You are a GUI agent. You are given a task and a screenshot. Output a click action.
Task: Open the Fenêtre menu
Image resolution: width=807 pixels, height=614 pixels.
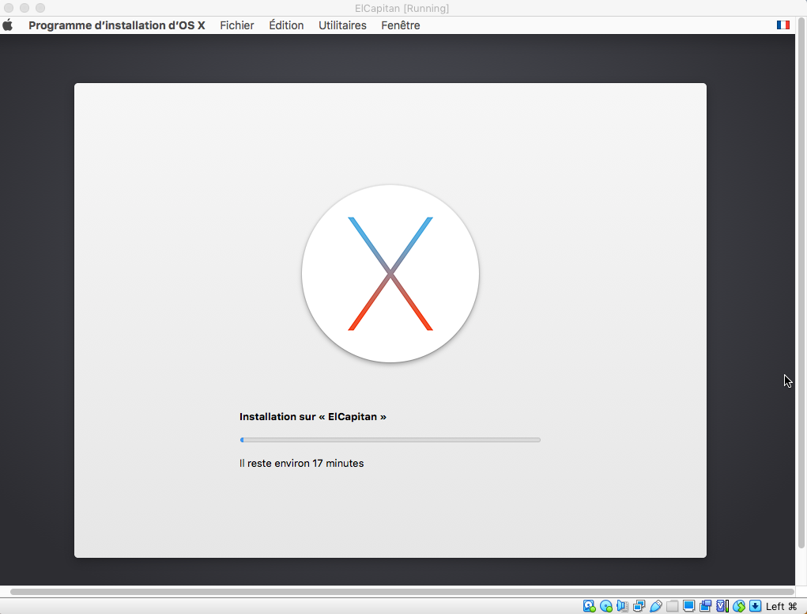pos(401,25)
